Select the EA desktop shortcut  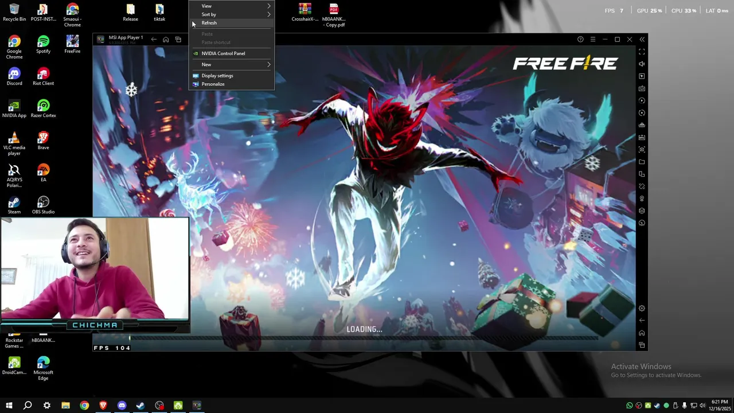[43, 173]
